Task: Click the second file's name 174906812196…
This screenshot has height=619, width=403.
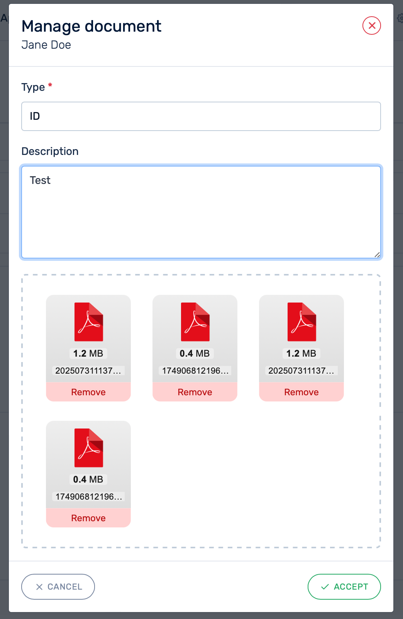Action: tap(195, 371)
